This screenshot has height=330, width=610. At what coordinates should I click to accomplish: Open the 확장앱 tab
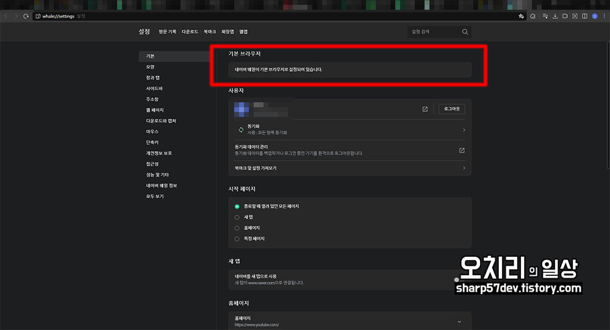[228, 32]
